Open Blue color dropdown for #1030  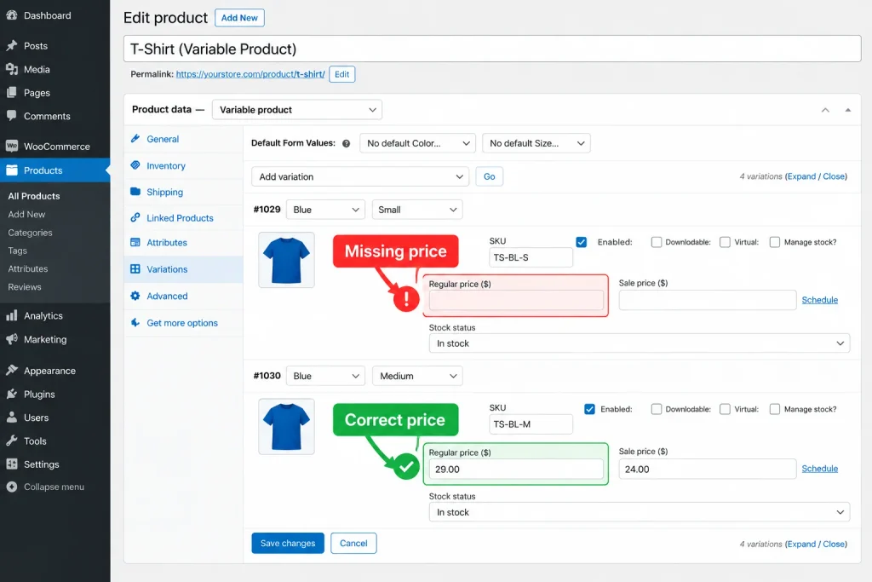pos(325,376)
